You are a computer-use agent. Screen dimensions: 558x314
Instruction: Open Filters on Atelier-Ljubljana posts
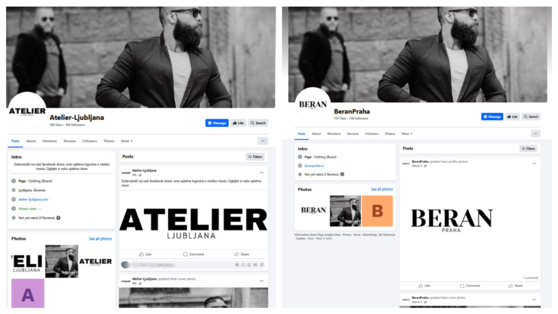(255, 156)
